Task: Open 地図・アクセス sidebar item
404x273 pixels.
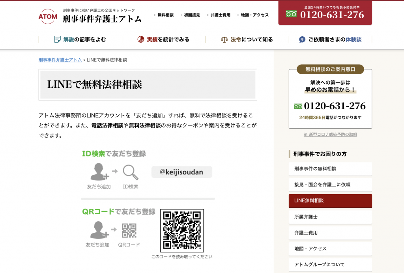Action: 330,249
